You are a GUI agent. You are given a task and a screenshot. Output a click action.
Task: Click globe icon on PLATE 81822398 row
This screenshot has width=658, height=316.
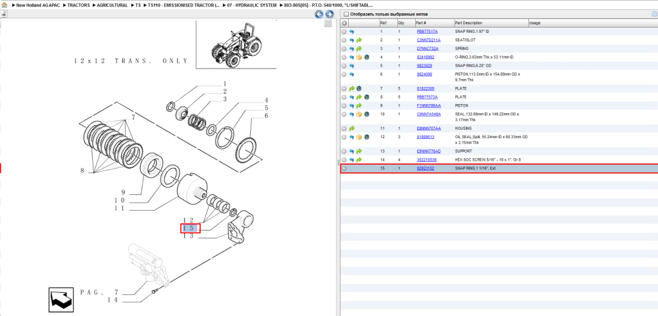coord(359,89)
